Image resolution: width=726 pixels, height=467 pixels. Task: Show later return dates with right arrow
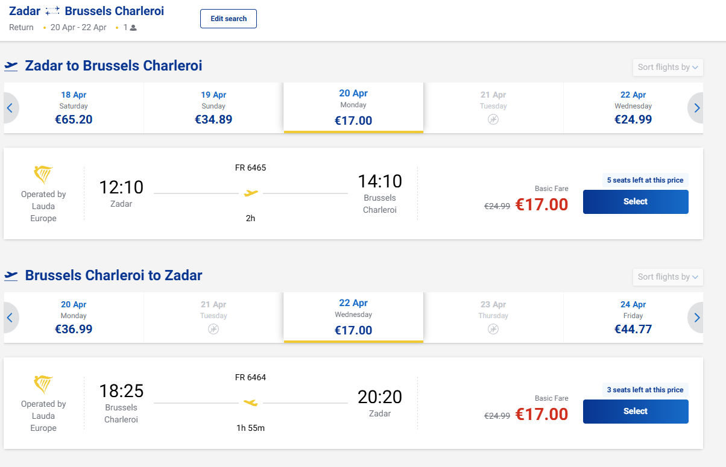tap(697, 318)
